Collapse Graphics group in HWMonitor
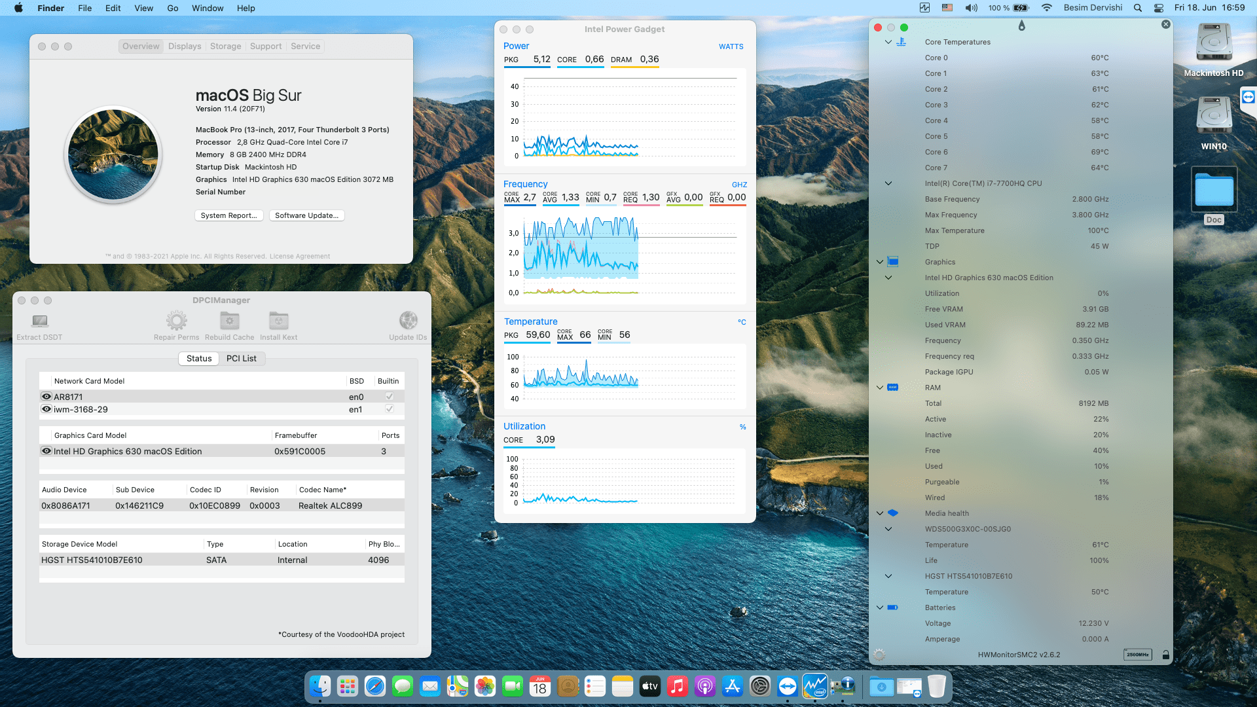This screenshot has width=1257, height=707. pos(880,262)
